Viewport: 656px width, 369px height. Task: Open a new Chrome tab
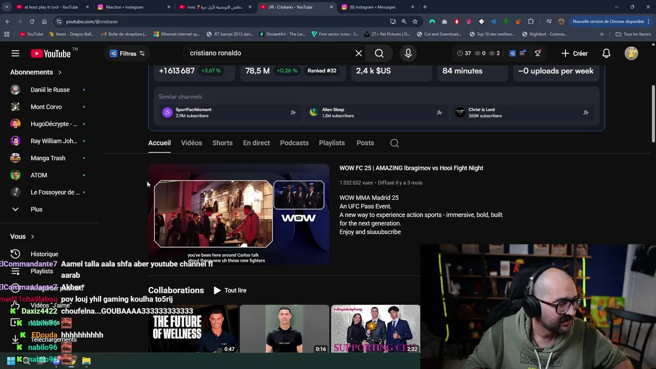coord(425,7)
